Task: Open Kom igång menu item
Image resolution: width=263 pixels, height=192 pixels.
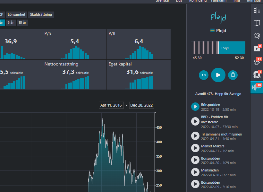Action: click(x=198, y=1)
